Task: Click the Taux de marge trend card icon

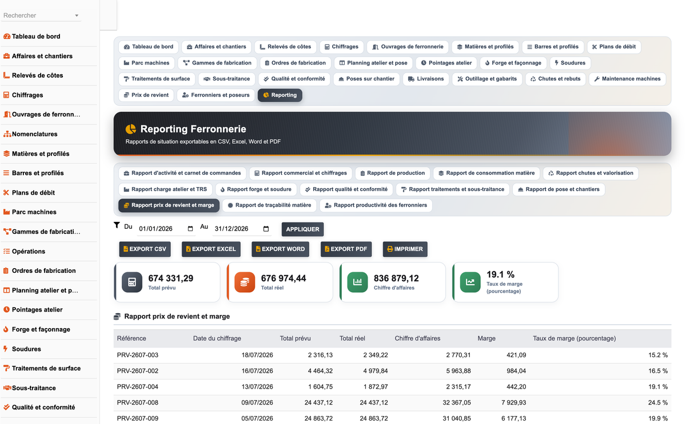Action: [x=470, y=282]
